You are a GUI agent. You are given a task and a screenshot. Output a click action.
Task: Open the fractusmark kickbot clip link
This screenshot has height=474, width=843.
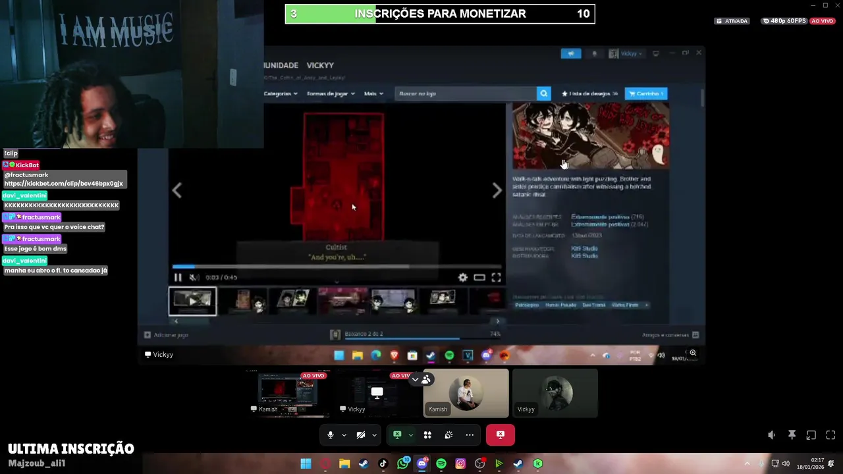tap(64, 183)
